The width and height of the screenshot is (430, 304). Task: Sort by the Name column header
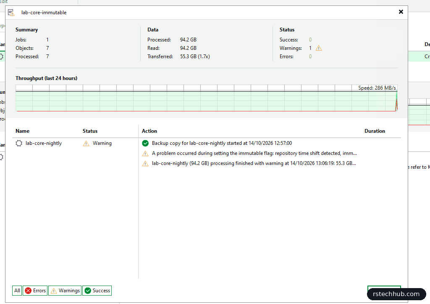[x=23, y=131]
